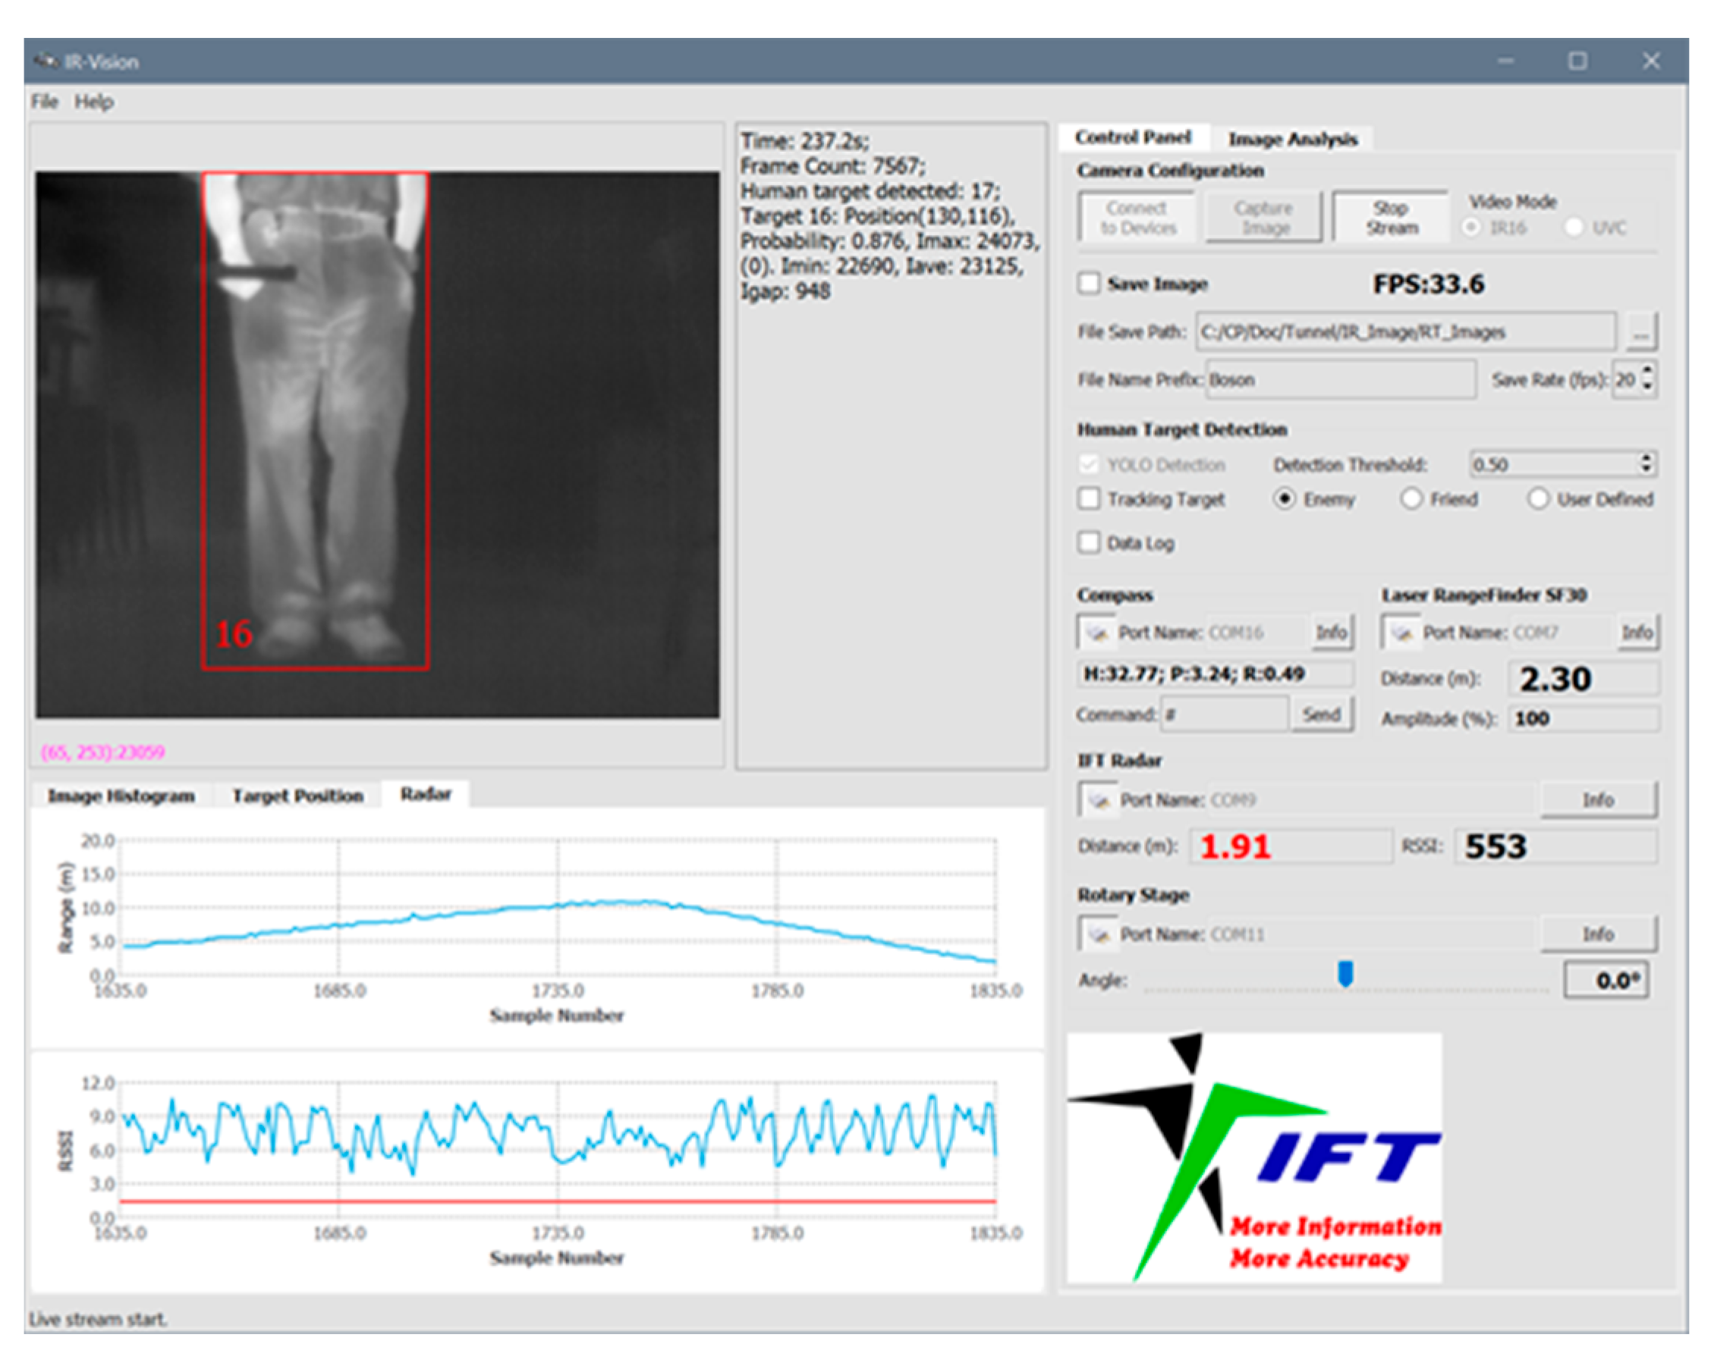Toggle the Compass port connection icon
The height and width of the screenshot is (1366, 1714).
pyautogui.click(x=1097, y=633)
